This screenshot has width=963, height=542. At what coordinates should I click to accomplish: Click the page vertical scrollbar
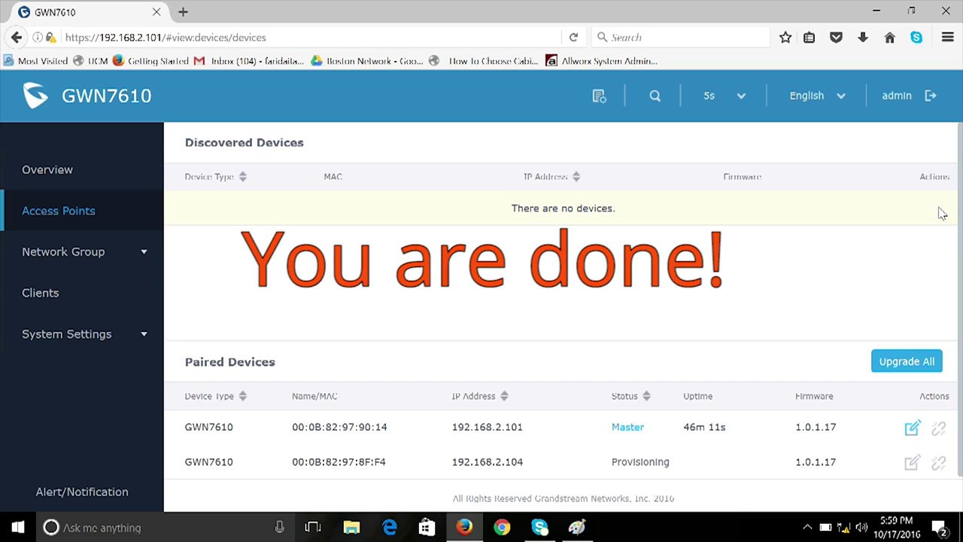(959, 300)
